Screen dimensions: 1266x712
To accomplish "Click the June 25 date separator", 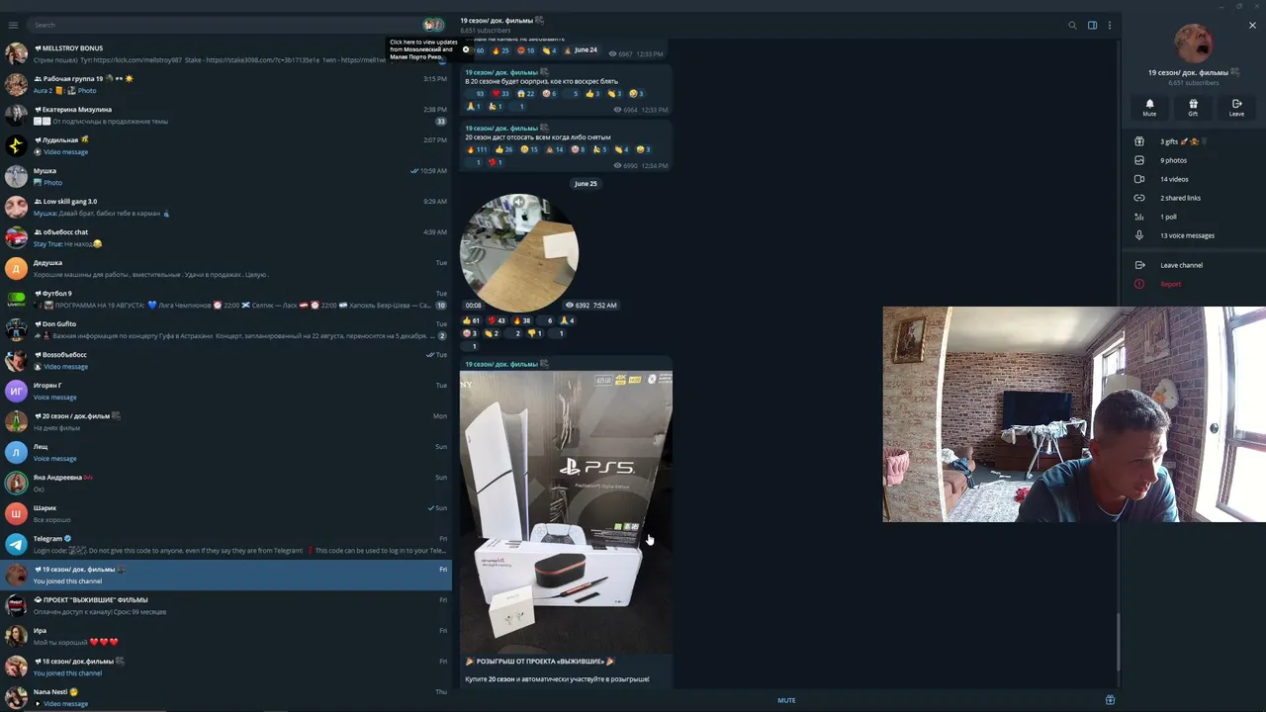I will [586, 183].
